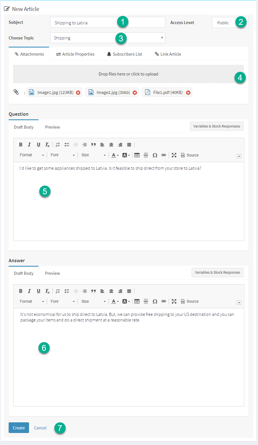The width and height of the screenshot is (258, 445).
Task: Open the Subscribers List tab
Action: (124, 54)
